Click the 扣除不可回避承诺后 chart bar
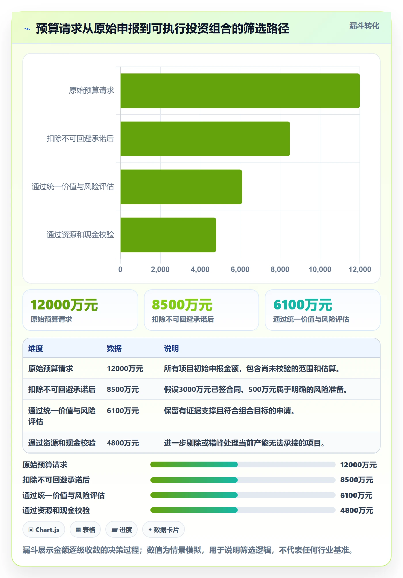 205,139
